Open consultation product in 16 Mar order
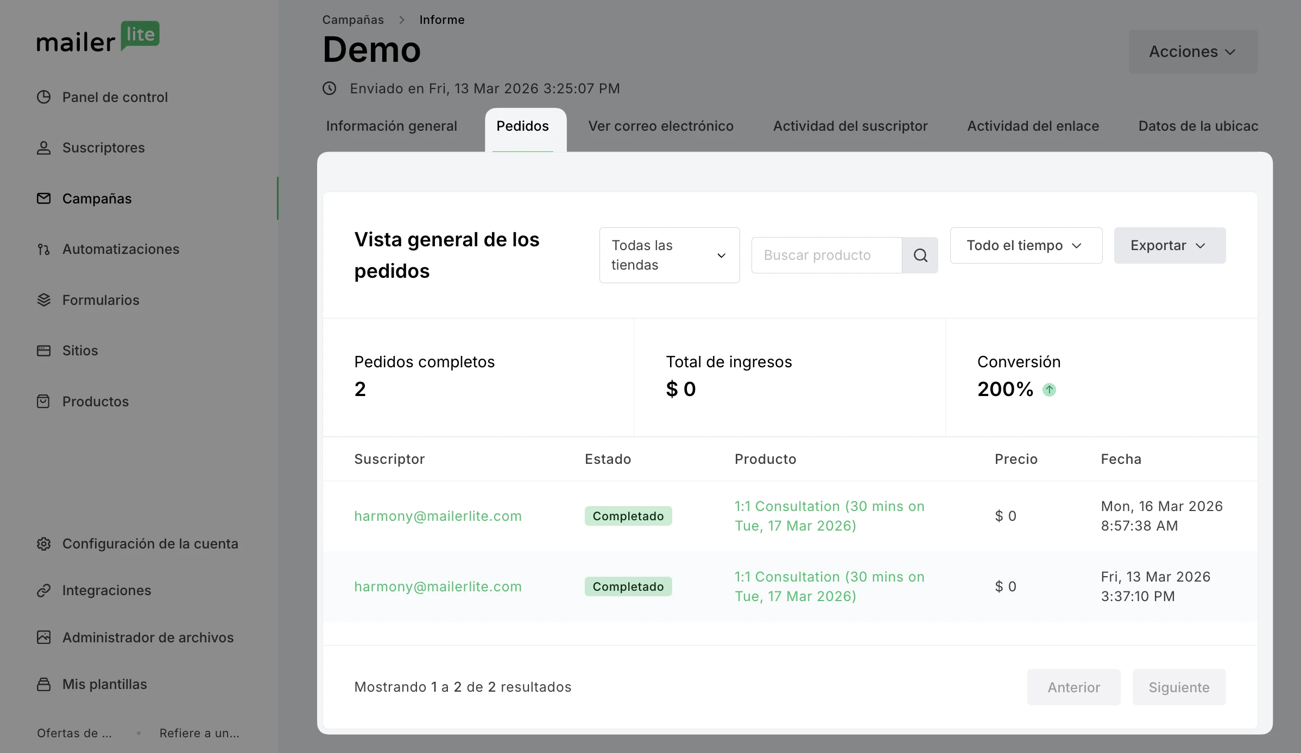 (829, 516)
